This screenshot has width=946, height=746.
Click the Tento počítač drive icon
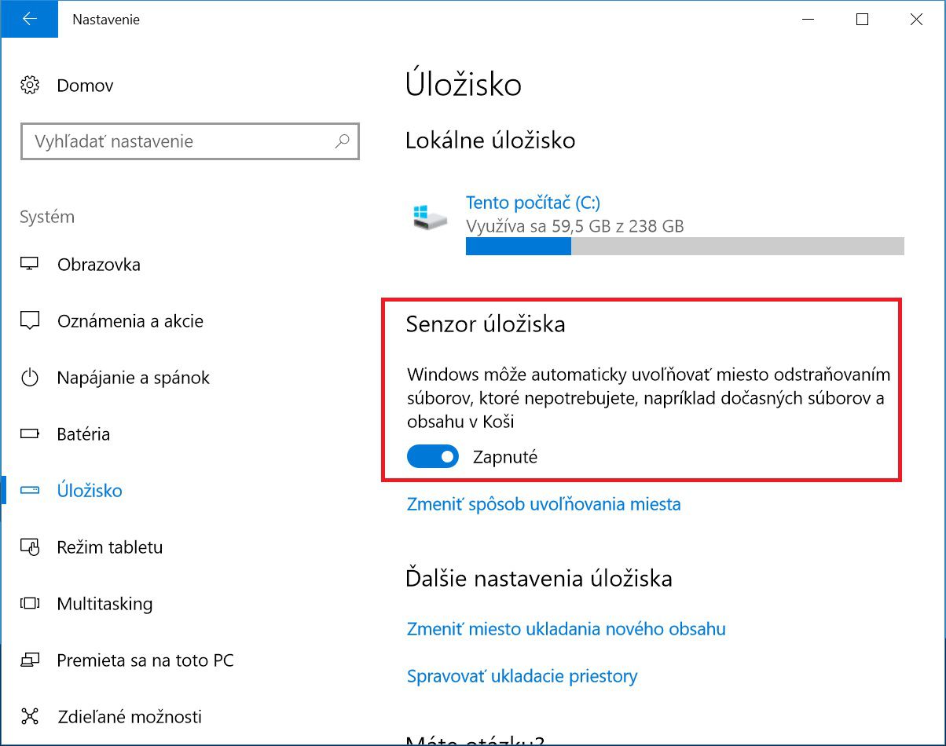(x=430, y=217)
